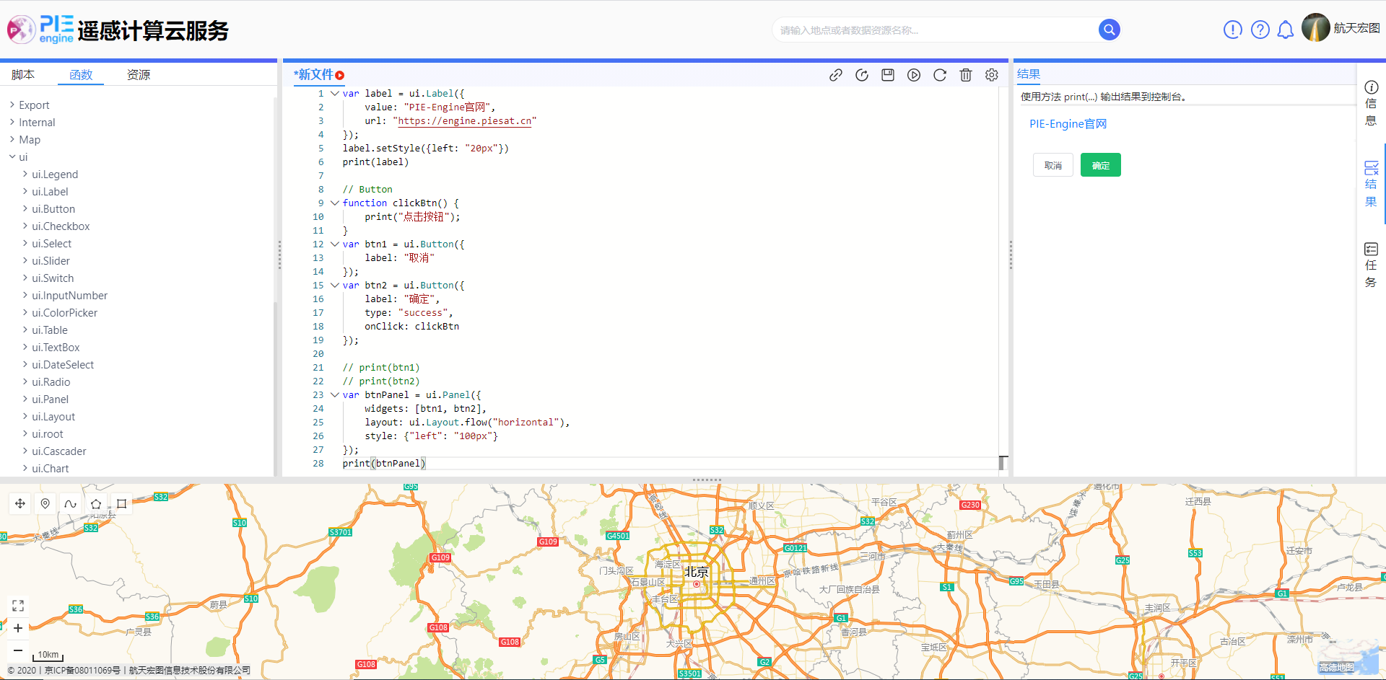Expand the Export tree node
Viewport: 1386px width, 680px height.
coord(12,105)
